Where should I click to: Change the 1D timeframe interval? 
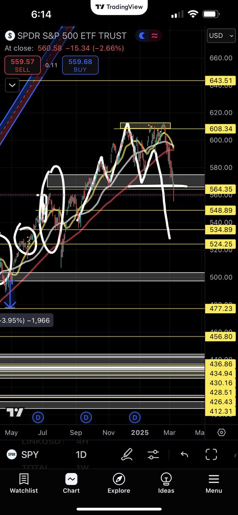(81, 454)
